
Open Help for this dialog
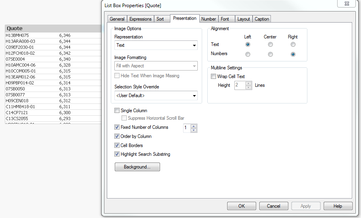(x=338, y=206)
